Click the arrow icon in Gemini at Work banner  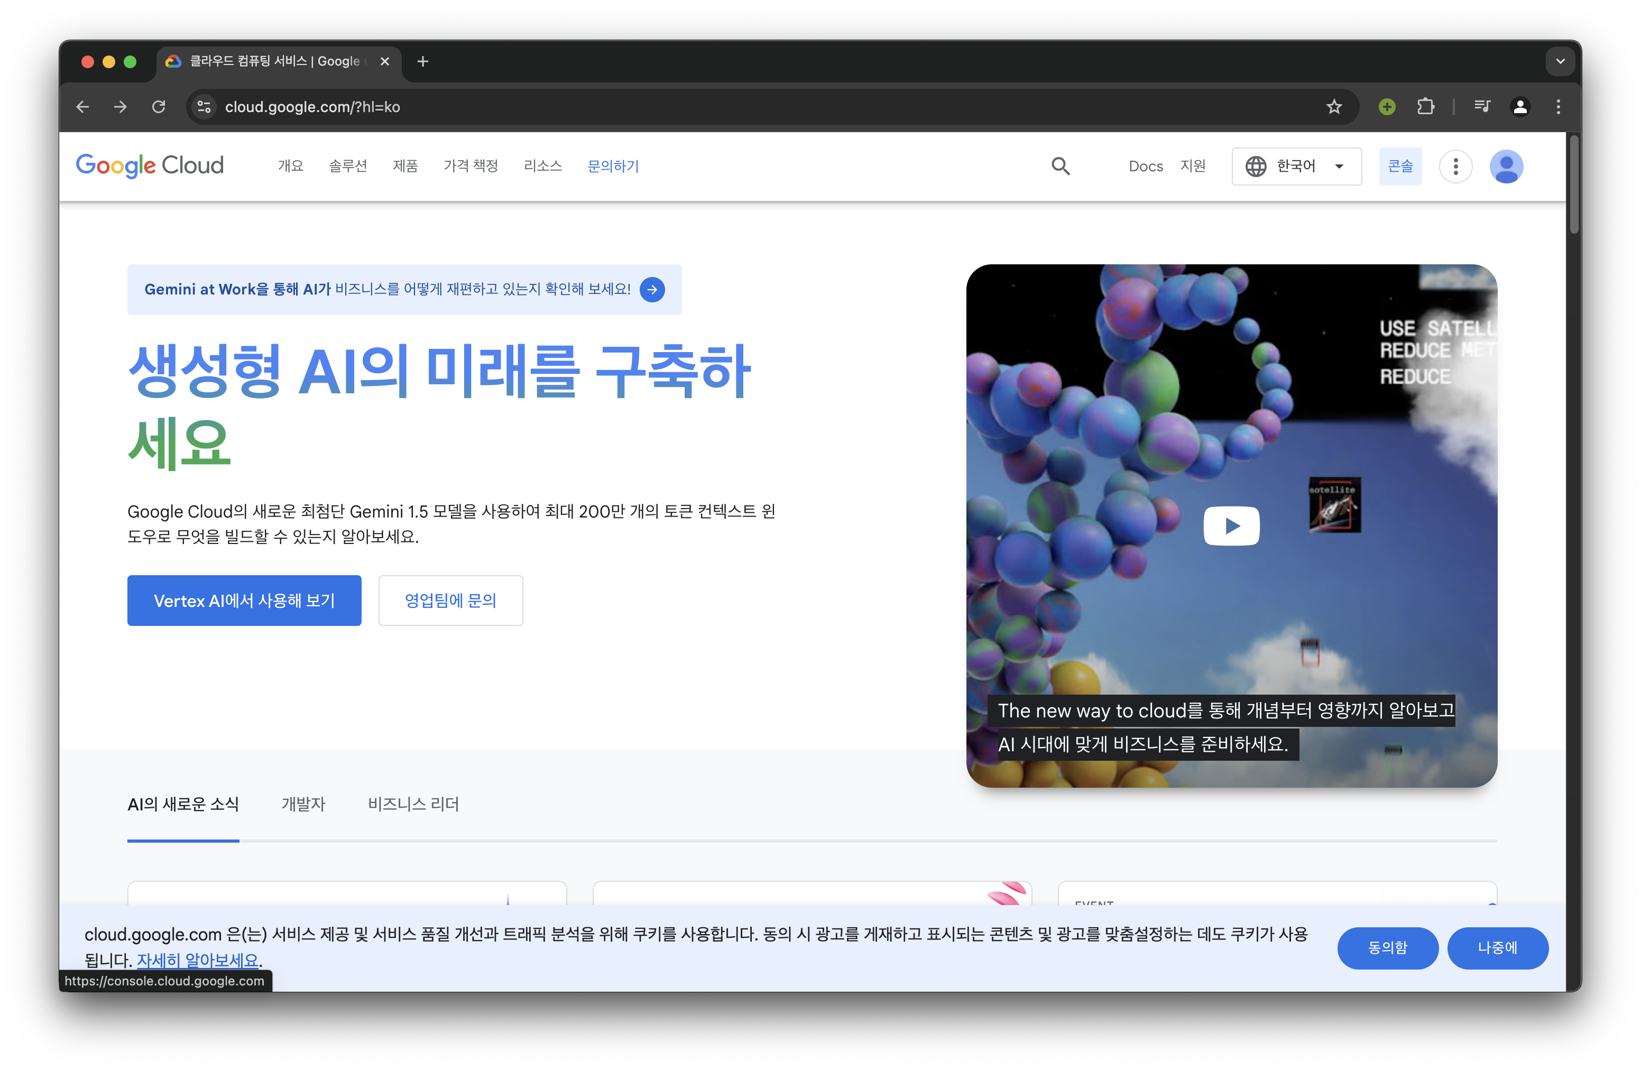(x=651, y=290)
